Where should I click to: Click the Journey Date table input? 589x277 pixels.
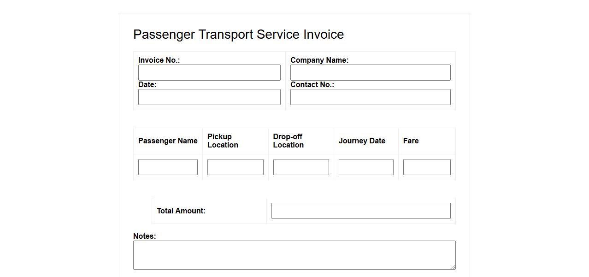pos(366,167)
